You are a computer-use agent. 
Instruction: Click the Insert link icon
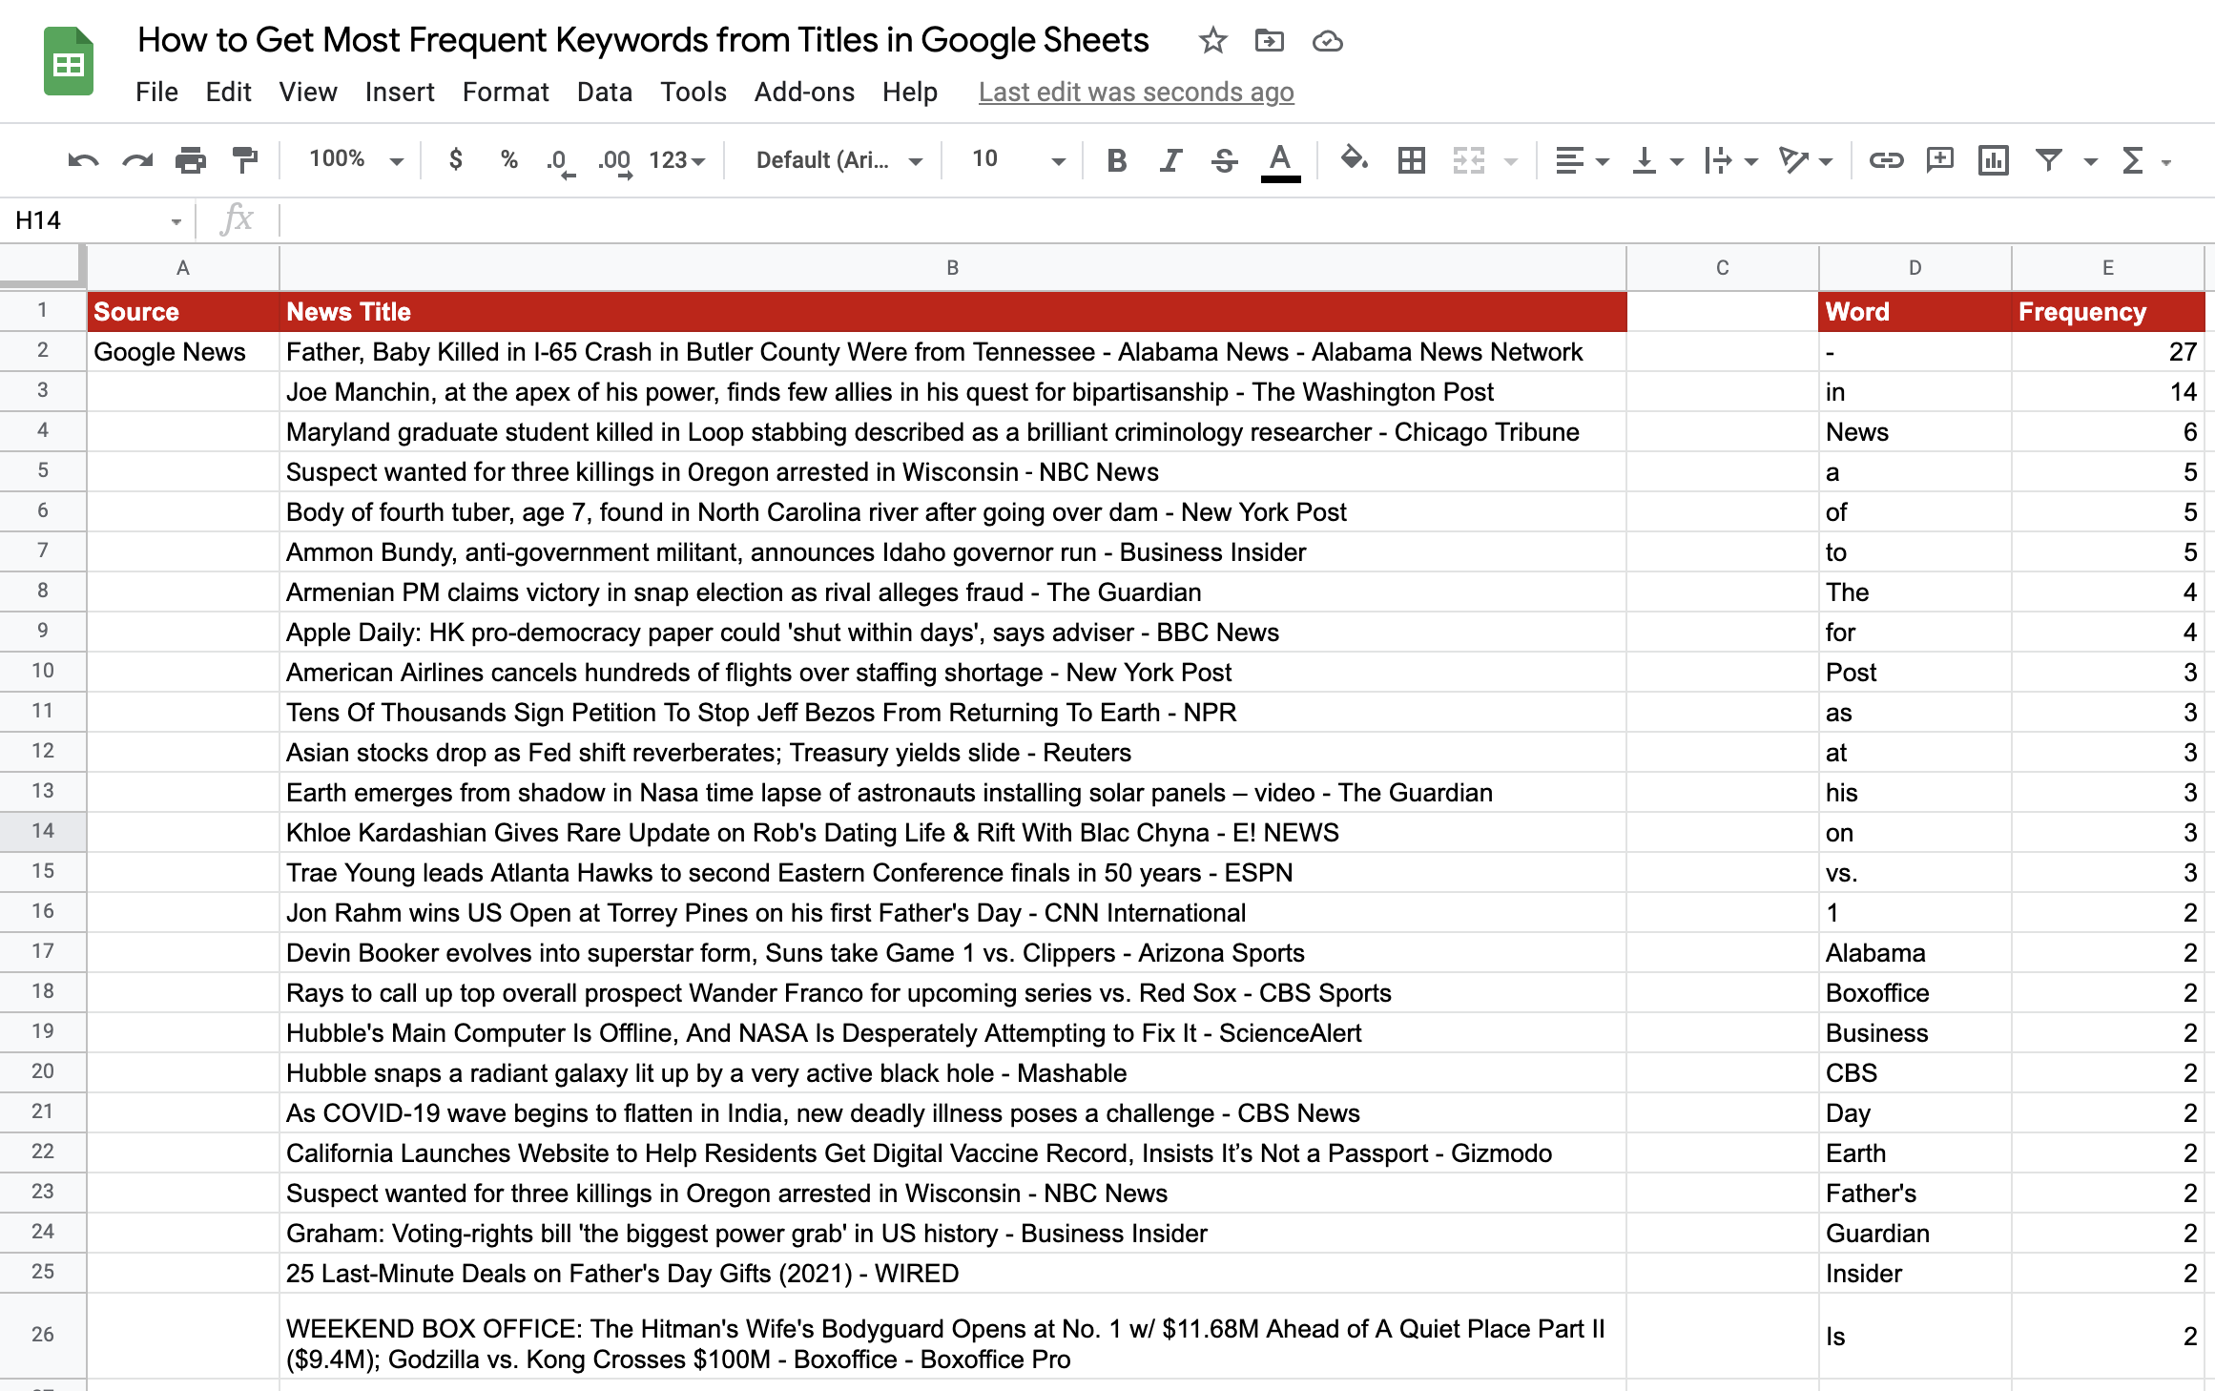pyautogui.click(x=1886, y=160)
